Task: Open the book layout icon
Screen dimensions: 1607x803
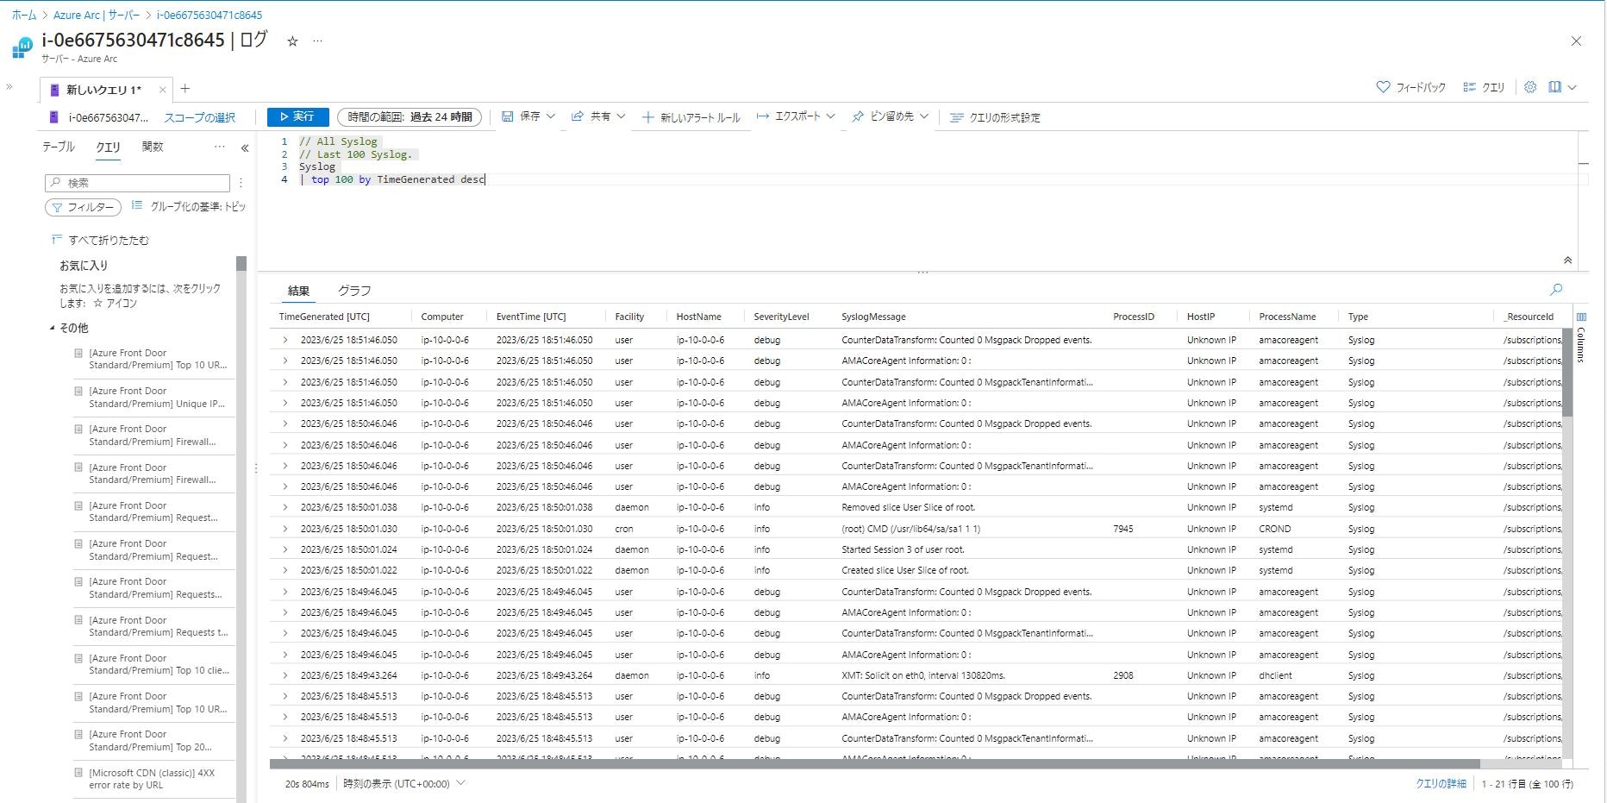Action: [1554, 87]
